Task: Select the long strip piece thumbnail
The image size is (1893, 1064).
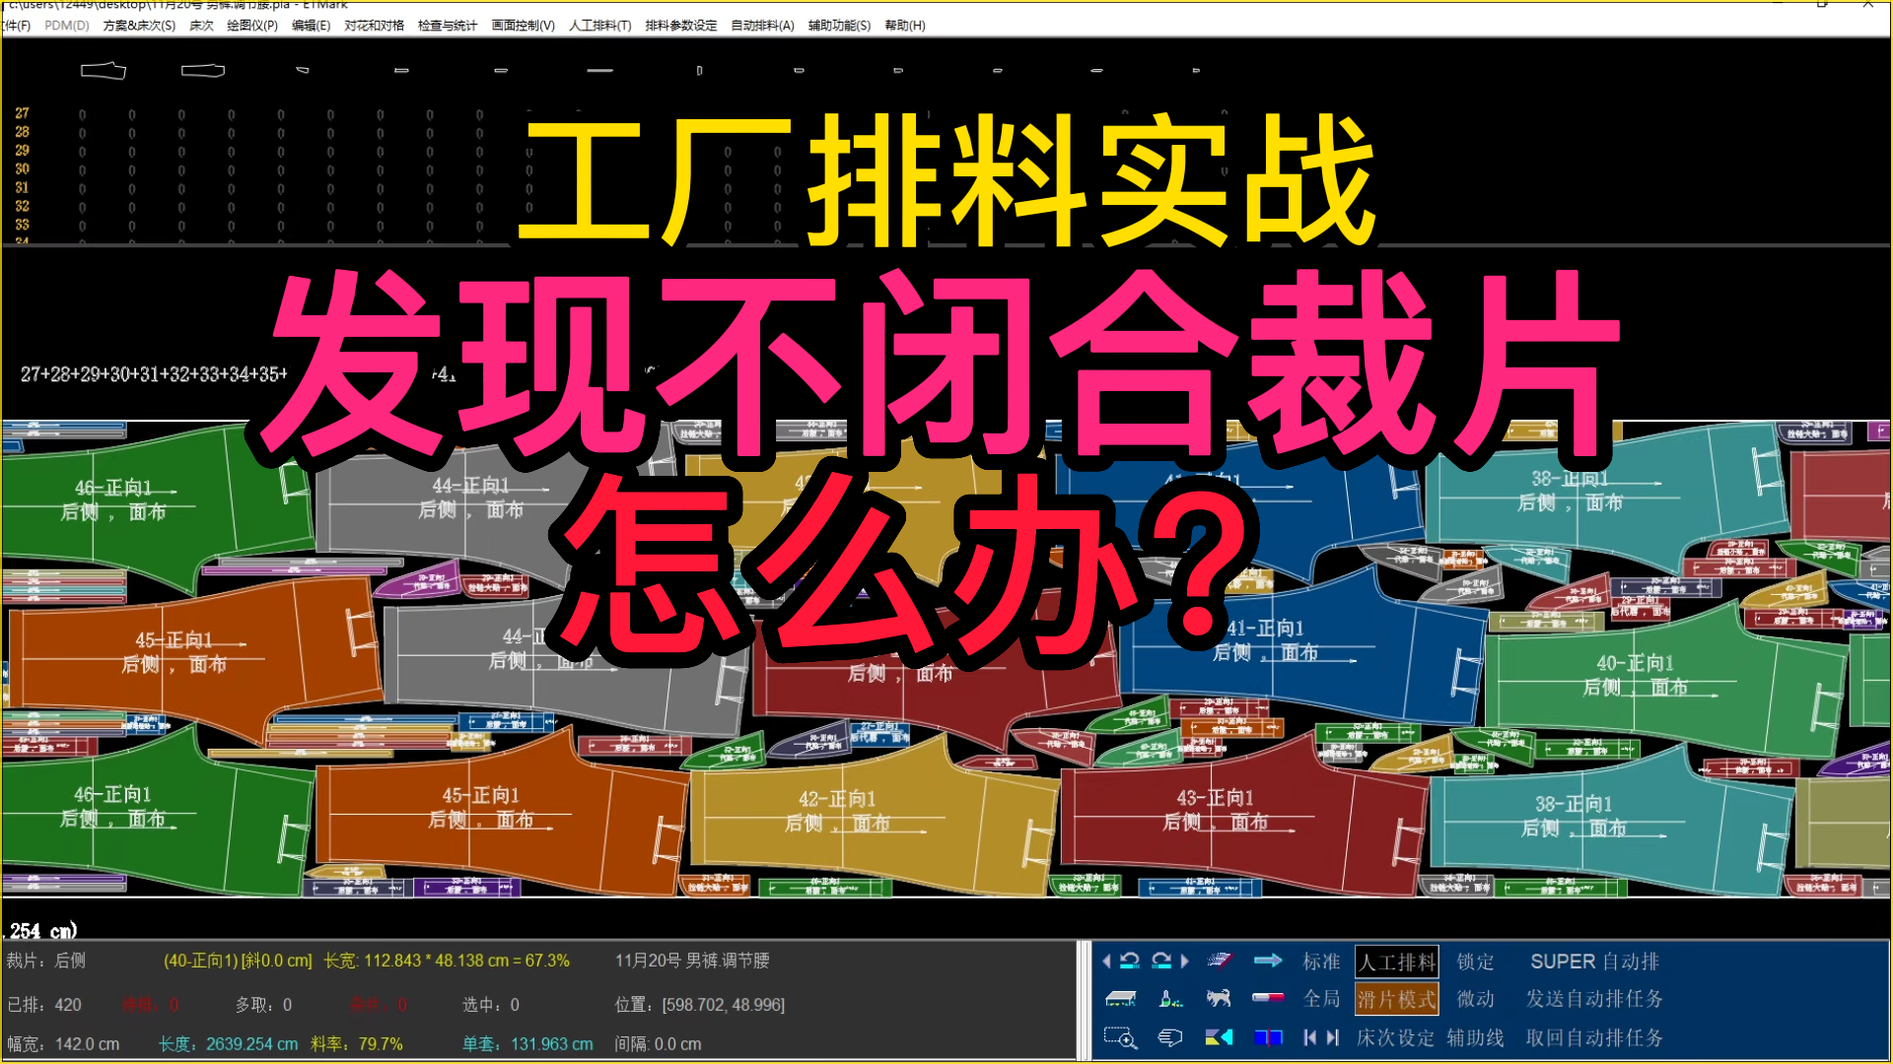Action: pos(599,70)
